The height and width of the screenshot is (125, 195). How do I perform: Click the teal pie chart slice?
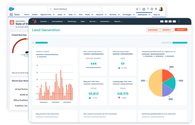[x=170, y=83]
